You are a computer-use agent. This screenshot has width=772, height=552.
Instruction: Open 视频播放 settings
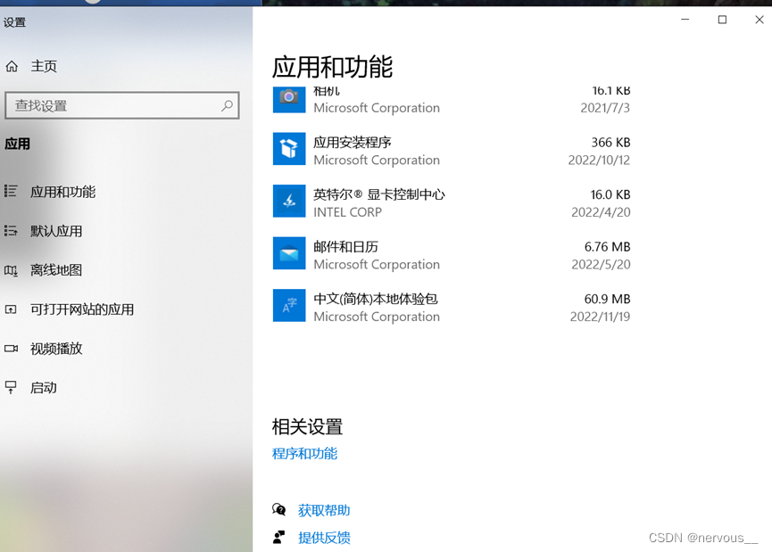click(56, 349)
